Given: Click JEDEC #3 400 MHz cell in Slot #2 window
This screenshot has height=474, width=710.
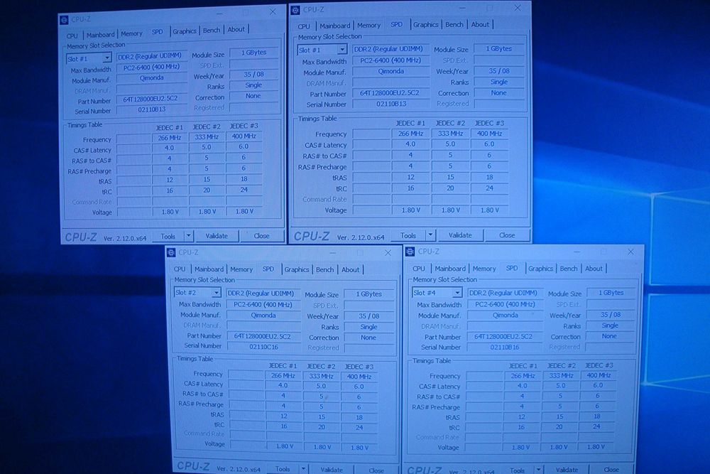Looking at the screenshot, I should coord(359,376).
